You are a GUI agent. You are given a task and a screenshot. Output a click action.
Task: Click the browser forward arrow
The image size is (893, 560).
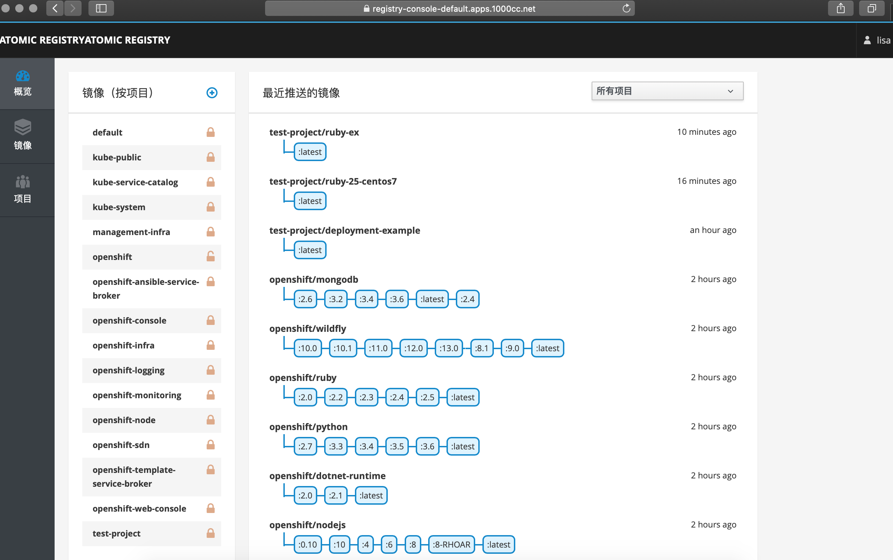(x=73, y=8)
